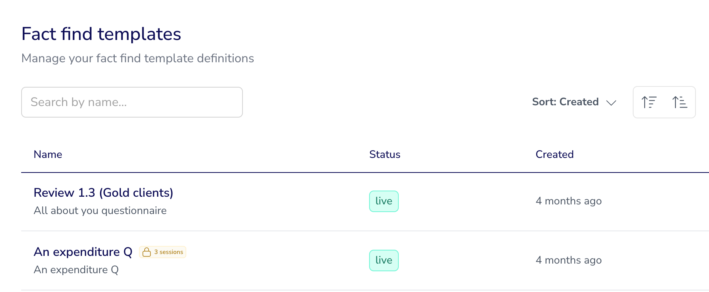Click the sort icon with lines decreasing in length
The height and width of the screenshot is (292, 709).
649,102
